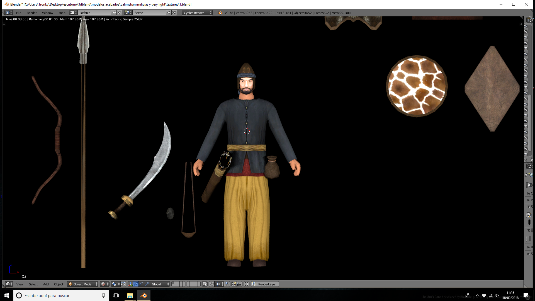This screenshot has width=535, height=301.
Task: Delete the current Scene with X icon
Action: tap(174, 13)
